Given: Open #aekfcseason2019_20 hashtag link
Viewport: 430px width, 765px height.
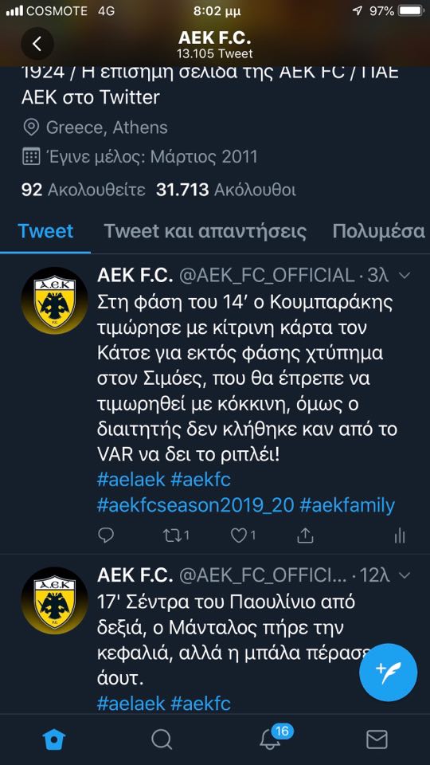Looking at the screenshot, I should [x=196, y=505].
